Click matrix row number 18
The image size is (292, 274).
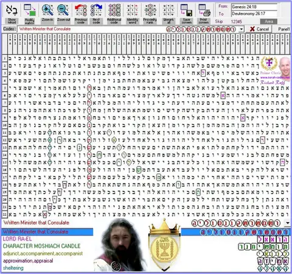[x=5, y=184]
